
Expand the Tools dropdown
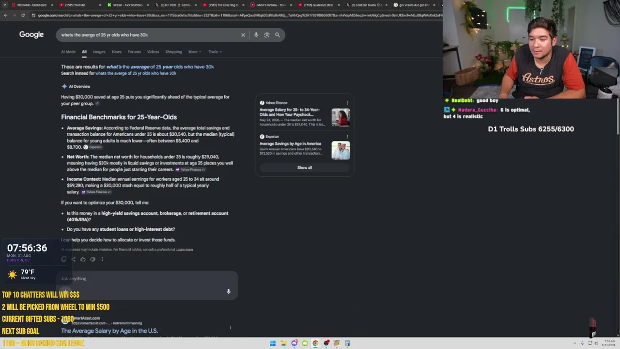(x=215, y=52)
